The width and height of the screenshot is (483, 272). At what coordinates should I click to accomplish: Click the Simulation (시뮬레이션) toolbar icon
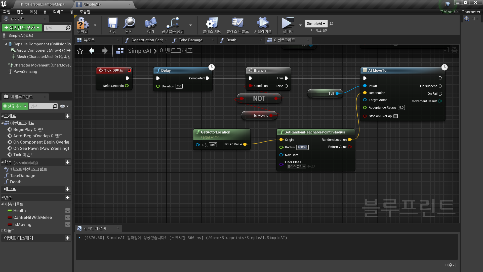[263, 23]
